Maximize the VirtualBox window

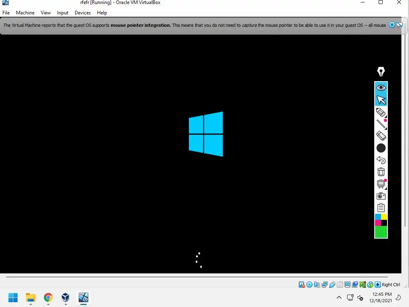(381, 3)
